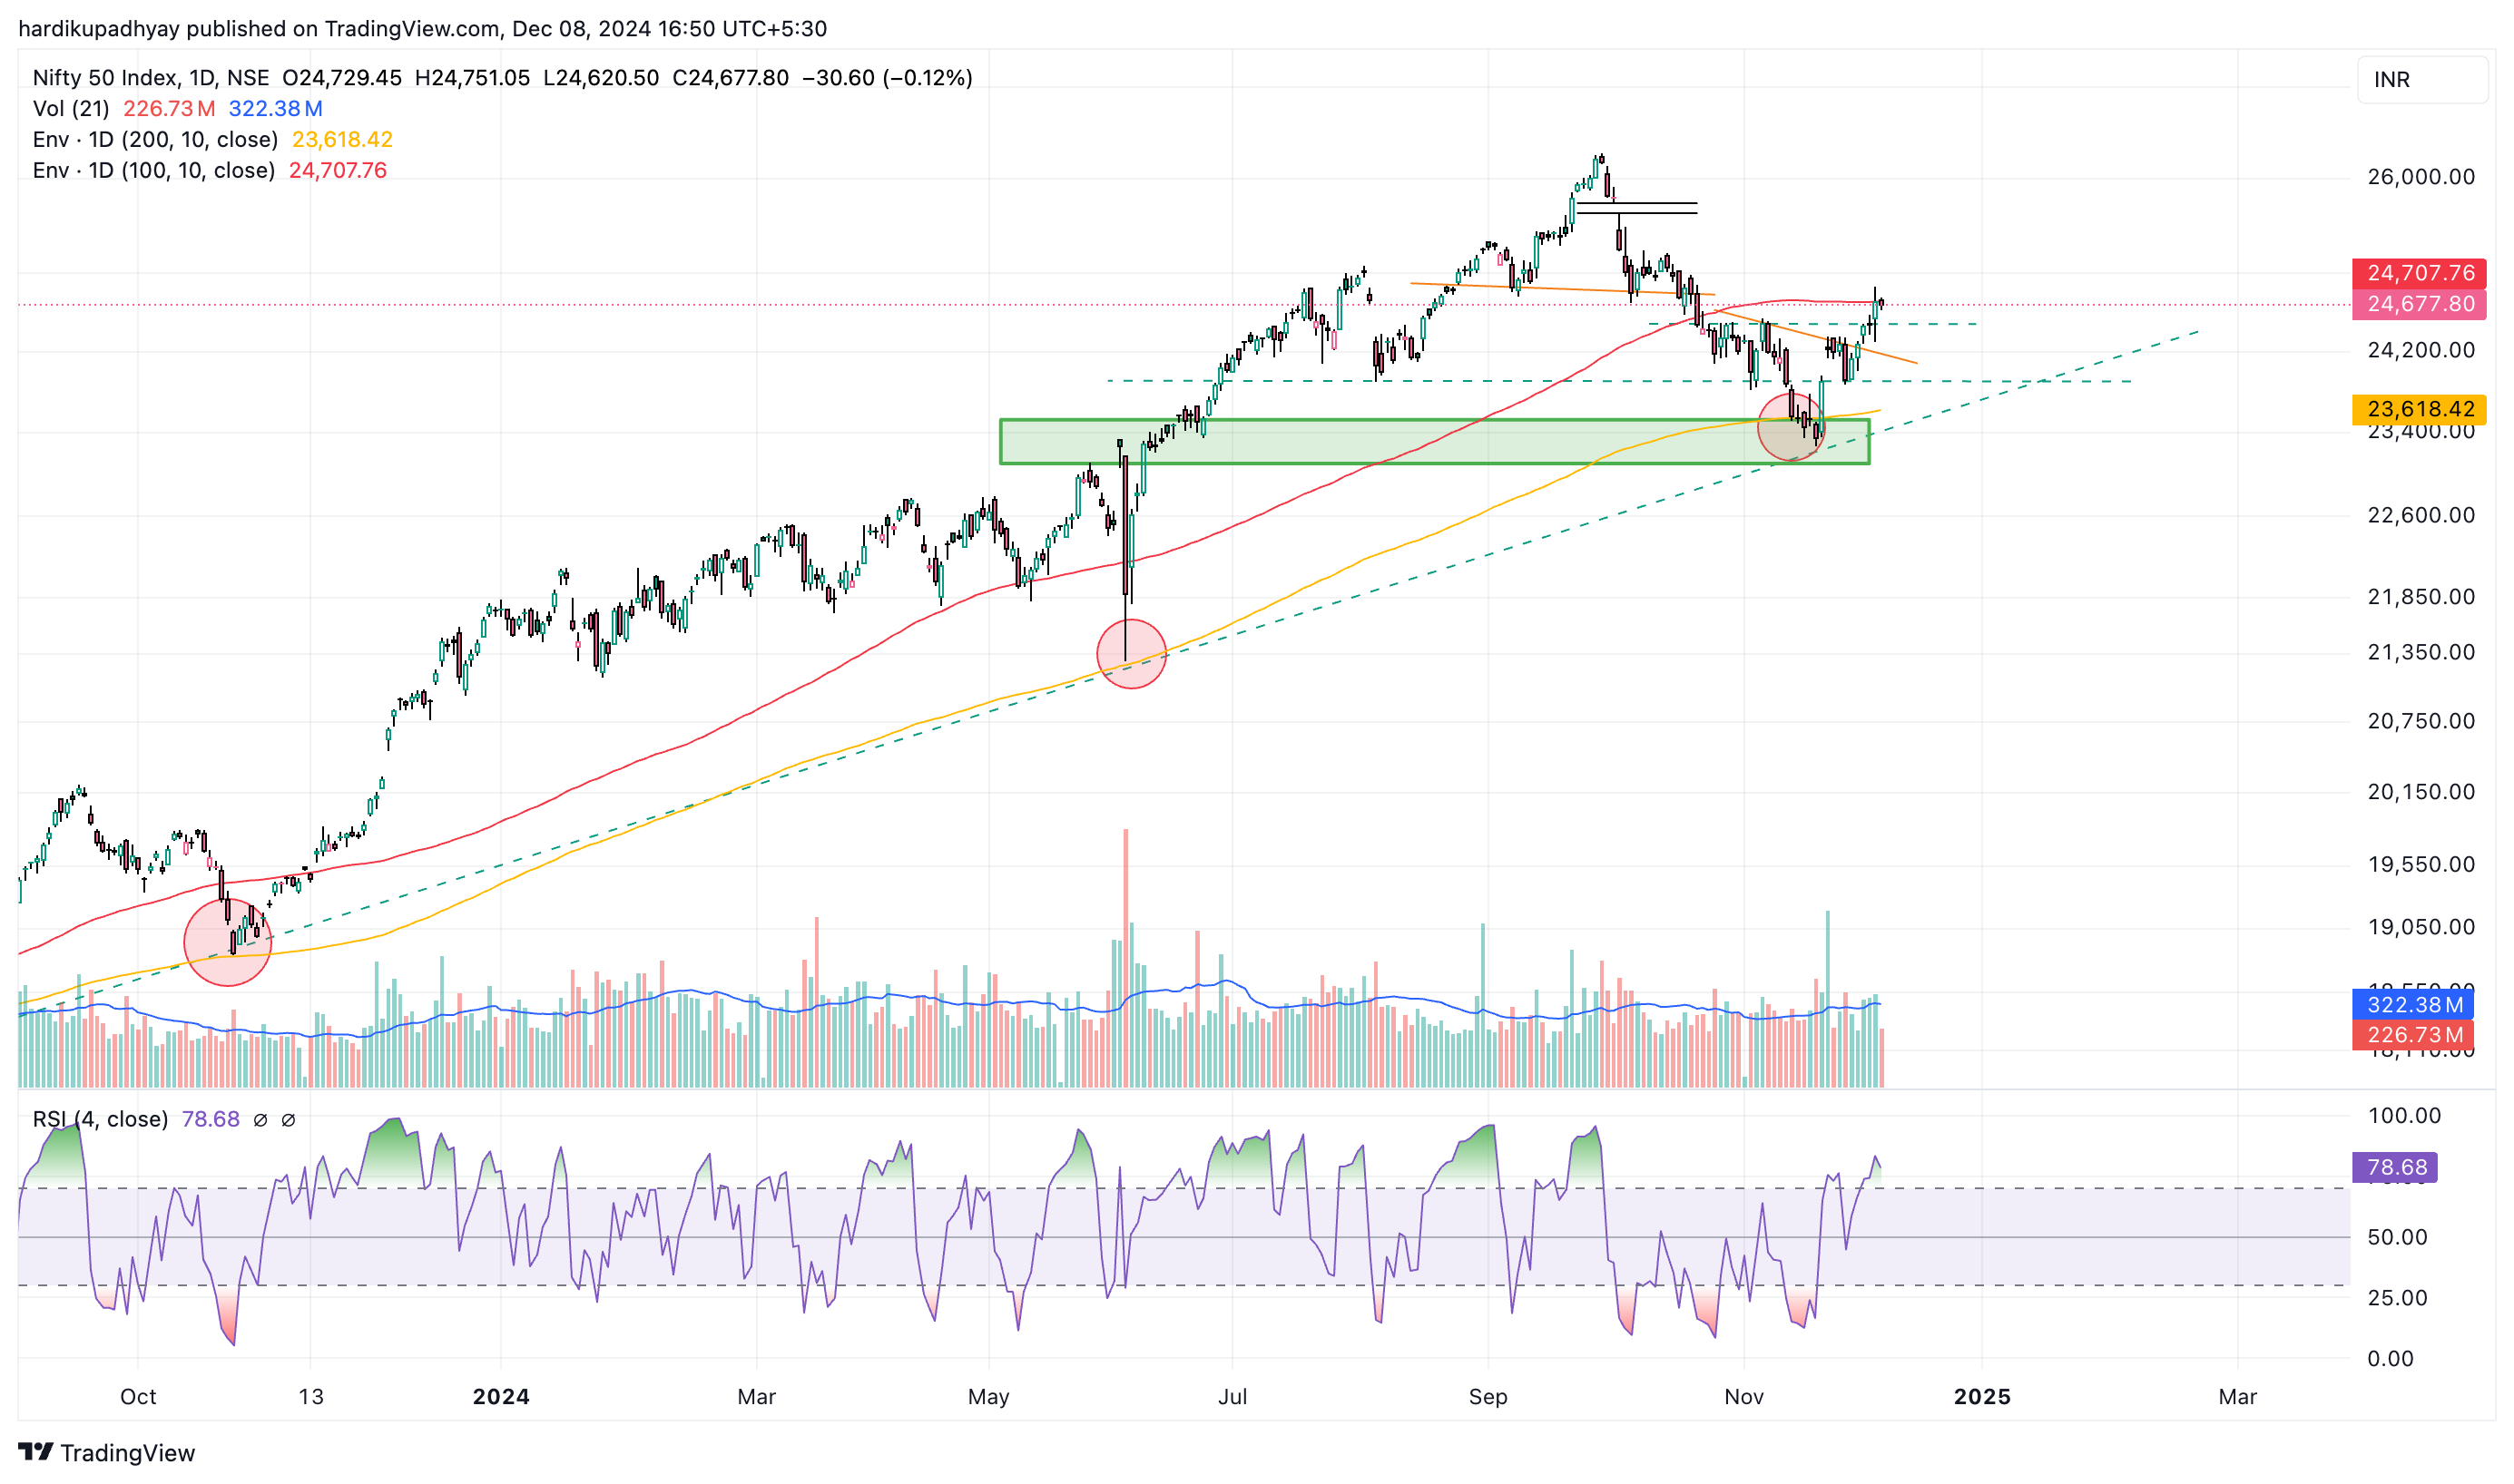Viewport: 2514px width, 1484px height.
Task: Click the RSI (4, close) indicator label
Action: [x=100, y=1120]
